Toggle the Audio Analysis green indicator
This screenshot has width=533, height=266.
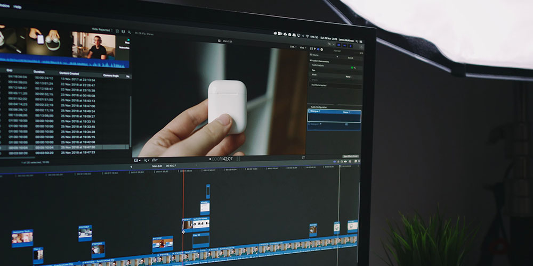(x=352, y=67)
